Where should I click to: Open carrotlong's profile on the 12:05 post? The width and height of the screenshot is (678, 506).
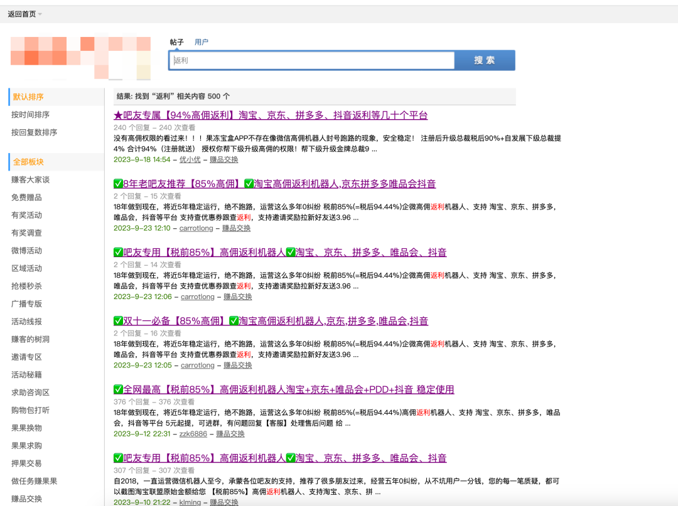pyautogui.click(x=198, y=366)
